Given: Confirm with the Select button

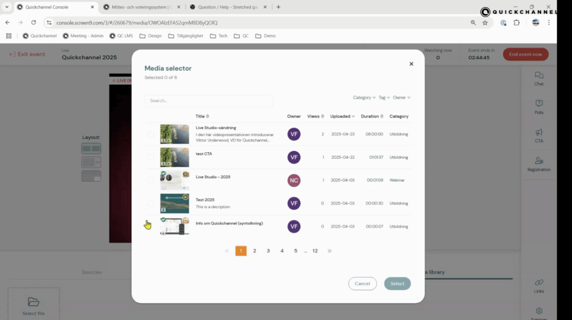Looking at the screenshot, I should coord(397,284).
